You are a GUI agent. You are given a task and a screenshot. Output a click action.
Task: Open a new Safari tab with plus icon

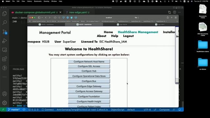[172, 17]
